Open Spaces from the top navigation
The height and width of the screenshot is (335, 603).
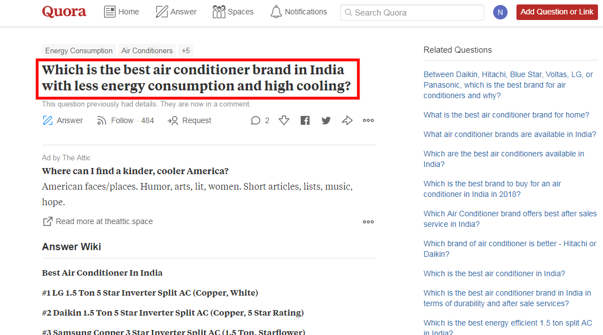coord(233,12)
